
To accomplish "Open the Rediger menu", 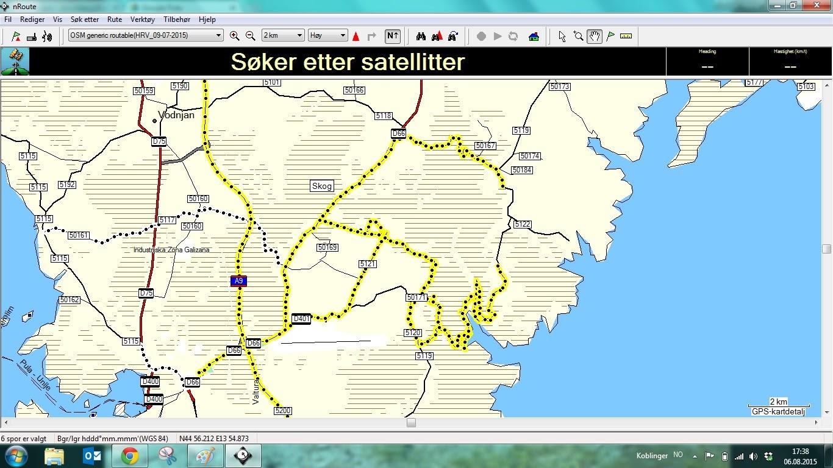I will click(32, 19).
